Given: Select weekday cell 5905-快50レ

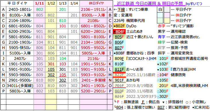Looking at the screenshot, I should pos(20,48).
